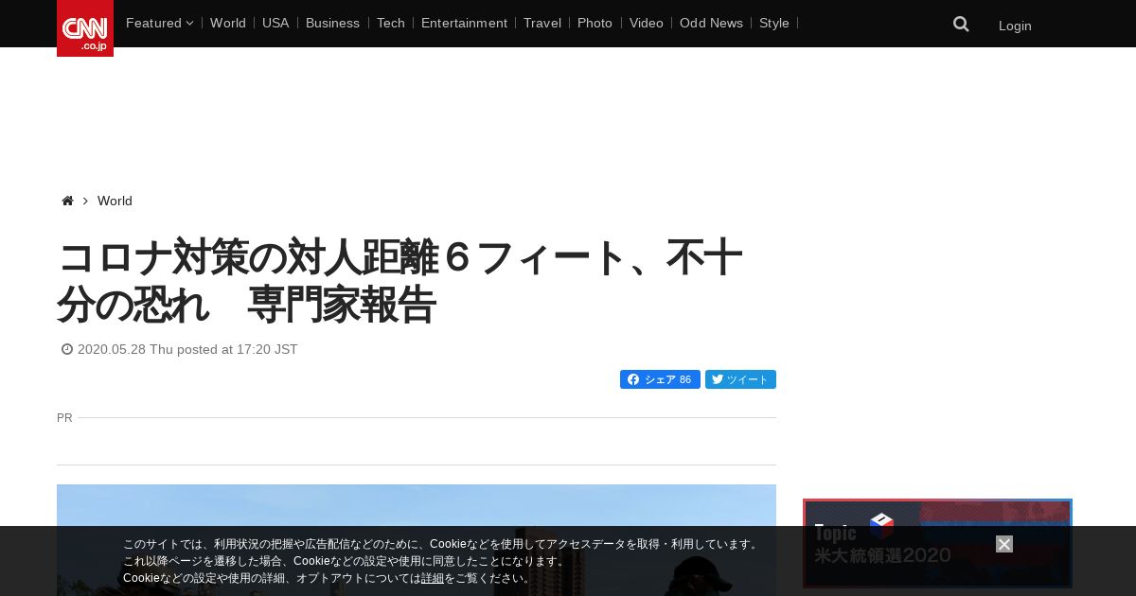Click World in the breadcrumb trail
Viewport: 1136px width, 596px height.
point(115,201)
